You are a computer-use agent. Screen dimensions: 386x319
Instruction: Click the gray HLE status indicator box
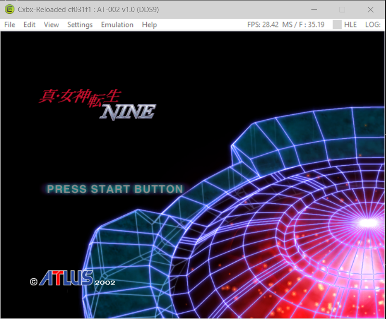click(x=337, y=25)
